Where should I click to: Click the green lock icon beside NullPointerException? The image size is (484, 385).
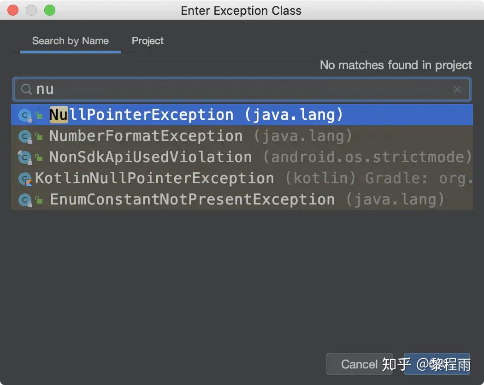click(x=39, y=115)
